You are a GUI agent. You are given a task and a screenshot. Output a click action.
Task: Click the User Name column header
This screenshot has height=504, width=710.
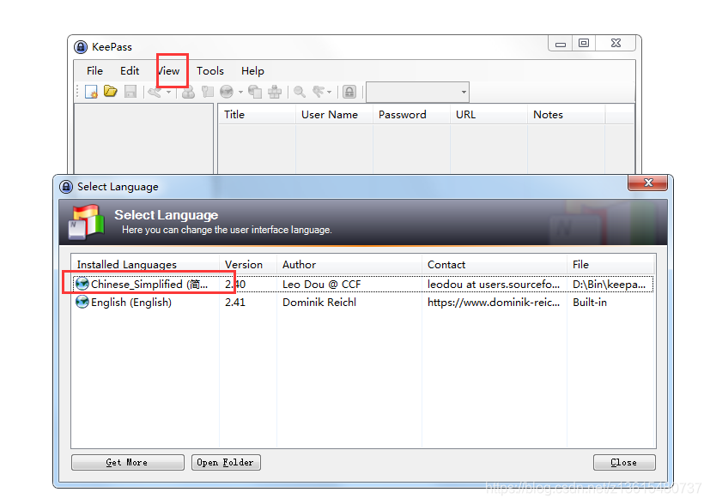[334, 115]
